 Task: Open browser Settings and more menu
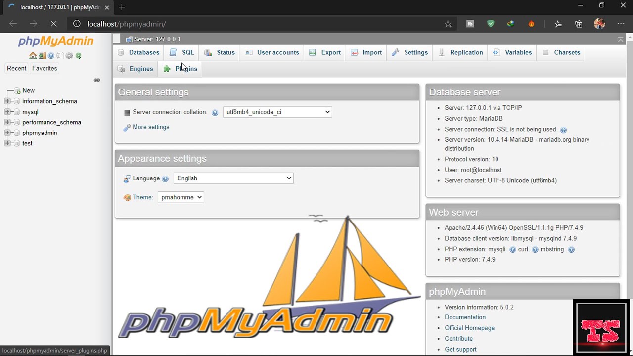point(621,24)
